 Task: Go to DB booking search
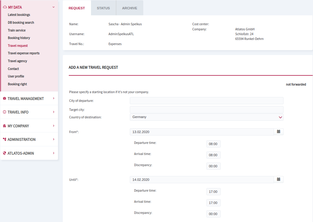point(21,23)
